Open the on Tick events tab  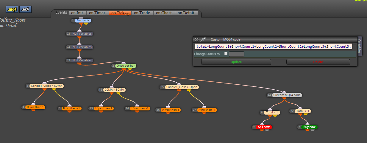[120, 13]
